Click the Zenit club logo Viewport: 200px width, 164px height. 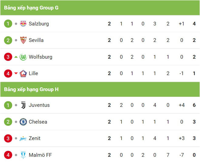23,139
